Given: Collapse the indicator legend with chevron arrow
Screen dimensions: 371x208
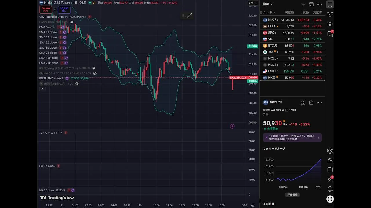Looking at the screenshot, I should 42,89.
